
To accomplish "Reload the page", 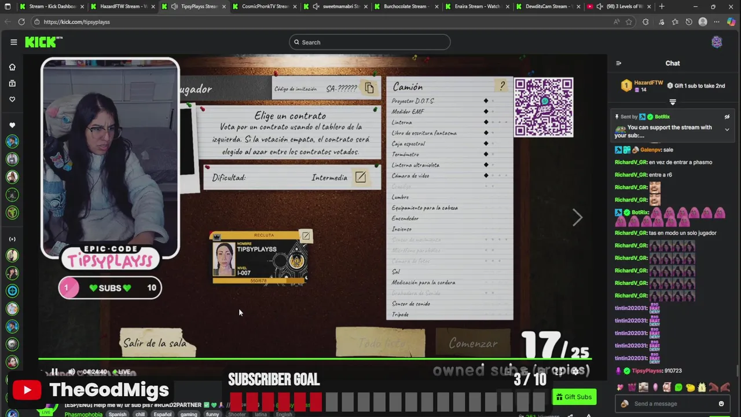I will 21,21.
